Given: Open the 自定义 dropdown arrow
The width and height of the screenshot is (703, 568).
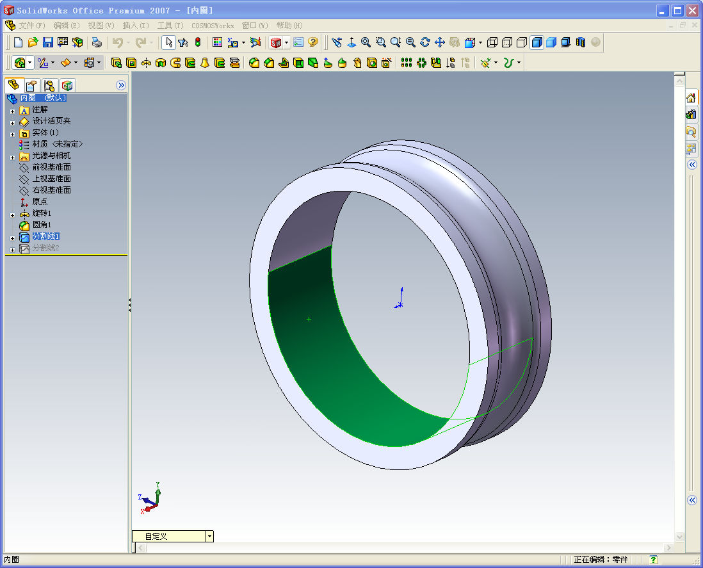Looking at the screenshot, I should click(209, 536).
